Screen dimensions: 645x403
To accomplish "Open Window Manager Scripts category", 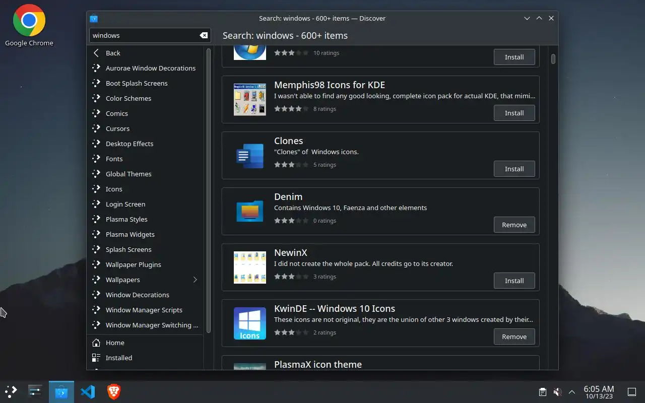I will pyautogui.click(x=145, y=310).
